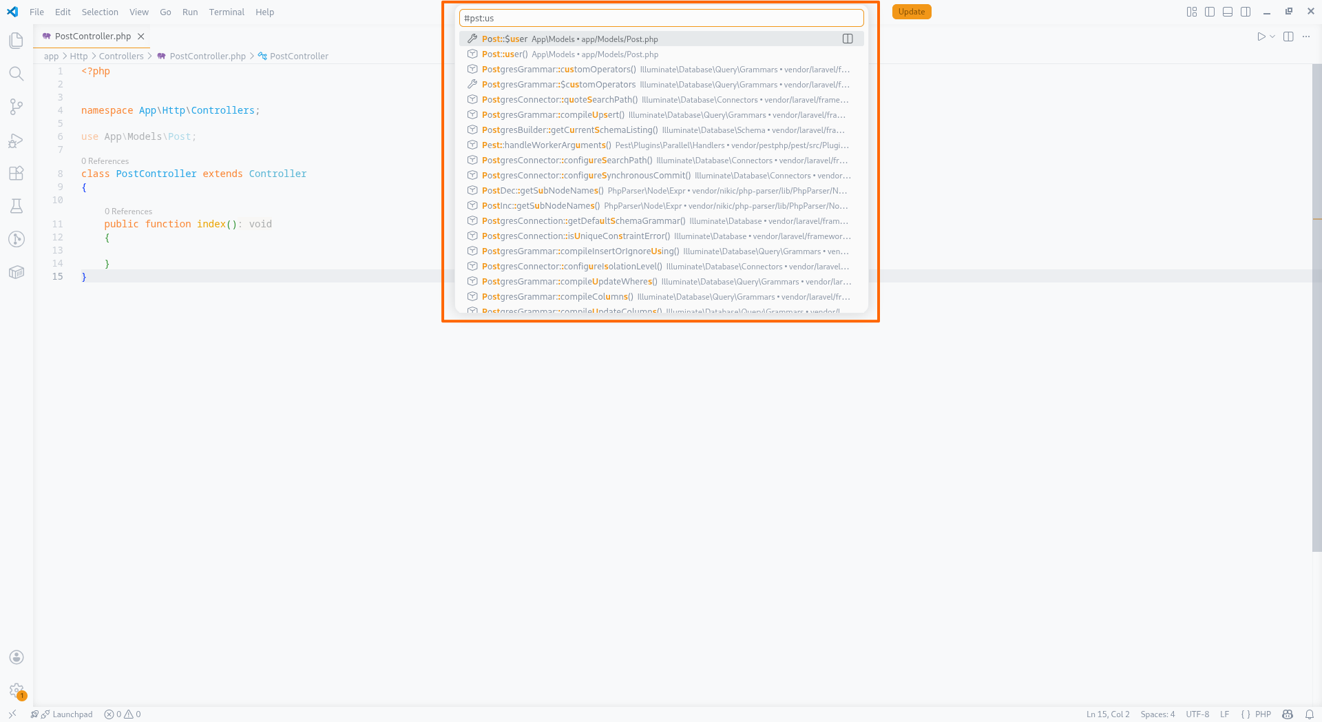Screen dimensions: 1322x722
Task: Open the Terminal menu
Action: 227,12
